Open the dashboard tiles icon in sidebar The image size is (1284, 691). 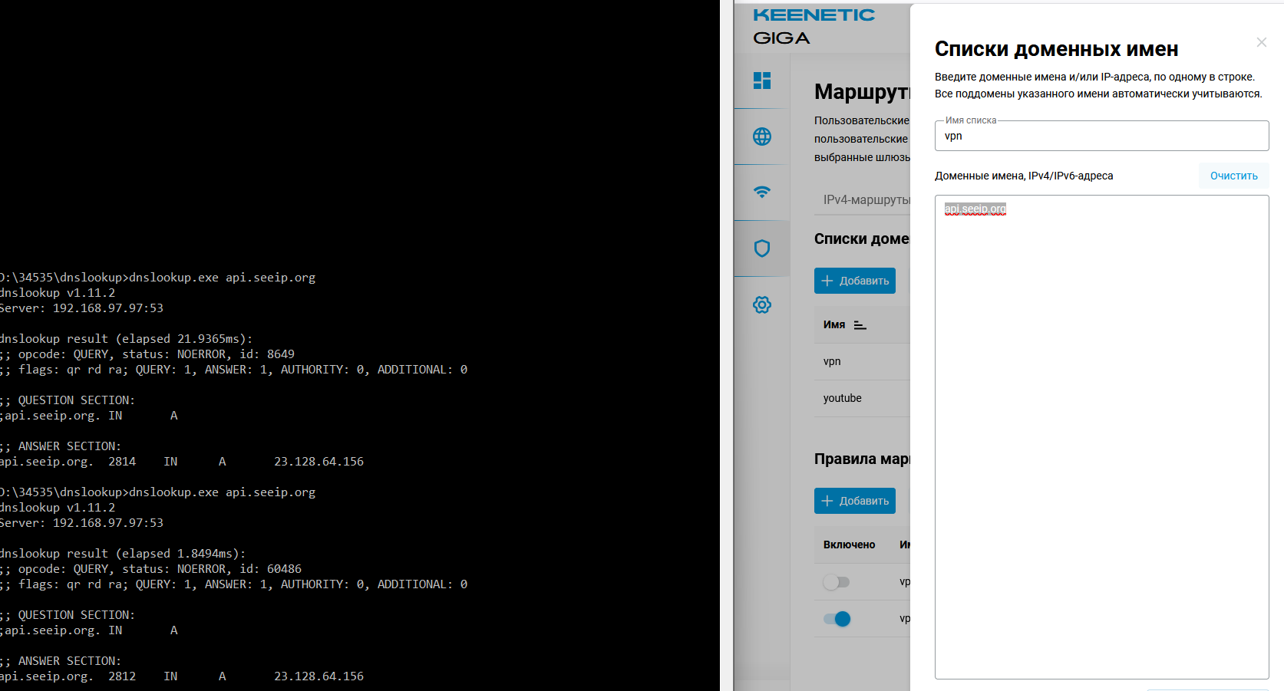[761, 81]
